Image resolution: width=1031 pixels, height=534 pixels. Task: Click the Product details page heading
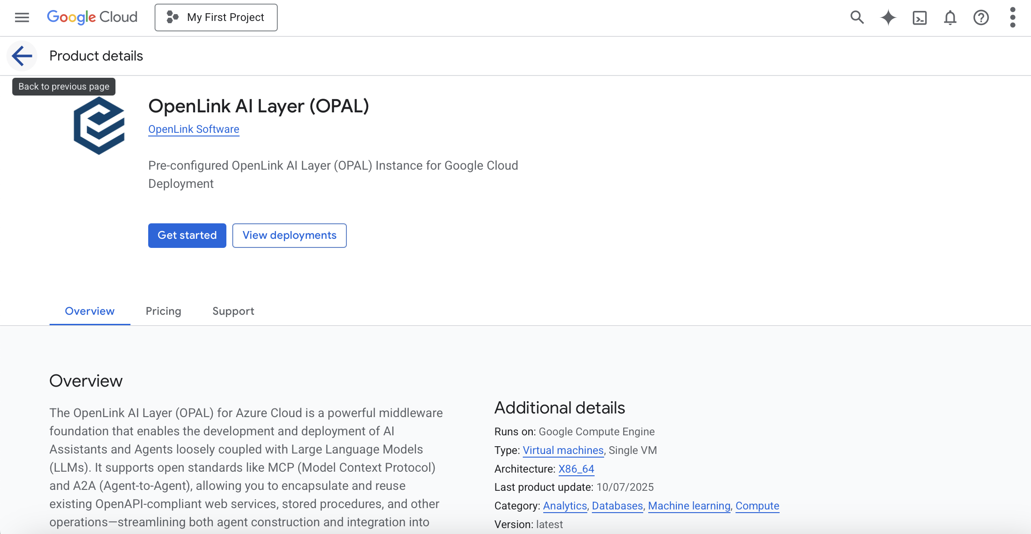(x=96, y=56)
